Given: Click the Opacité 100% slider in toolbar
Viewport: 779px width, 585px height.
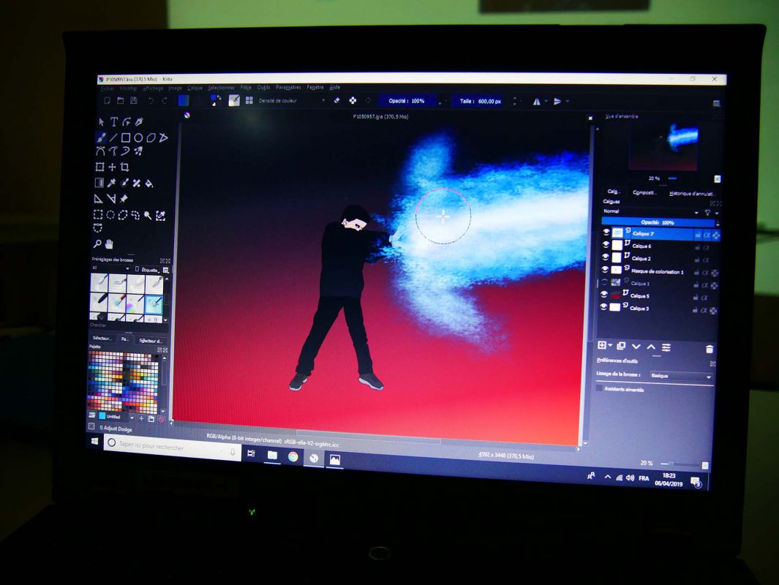Looking at the screenshot, I should [407, 101].
